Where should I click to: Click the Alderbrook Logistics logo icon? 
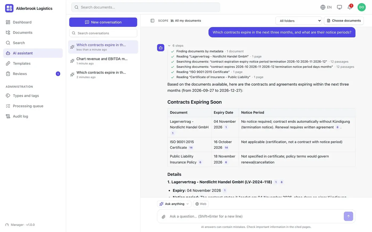9,8
